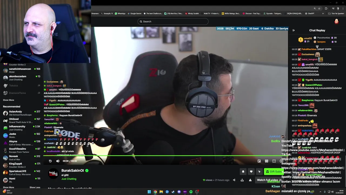
Task: Click the Chat Replay header
Action: pos(317,30)
